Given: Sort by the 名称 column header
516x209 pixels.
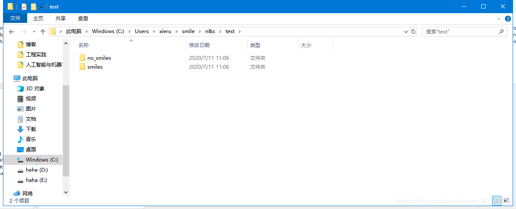Looking at the screenshot, I should tap(84, 45).
